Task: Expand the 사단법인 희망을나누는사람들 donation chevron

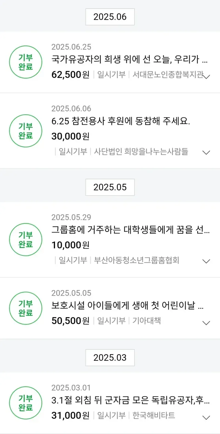Action: pyautogui.click(x=206, y=152)
